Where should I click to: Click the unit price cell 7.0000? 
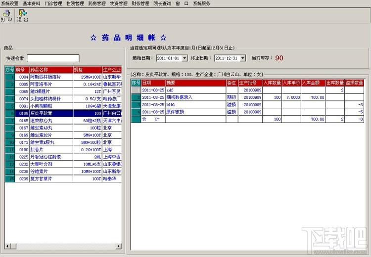click(x=291, y=97)
